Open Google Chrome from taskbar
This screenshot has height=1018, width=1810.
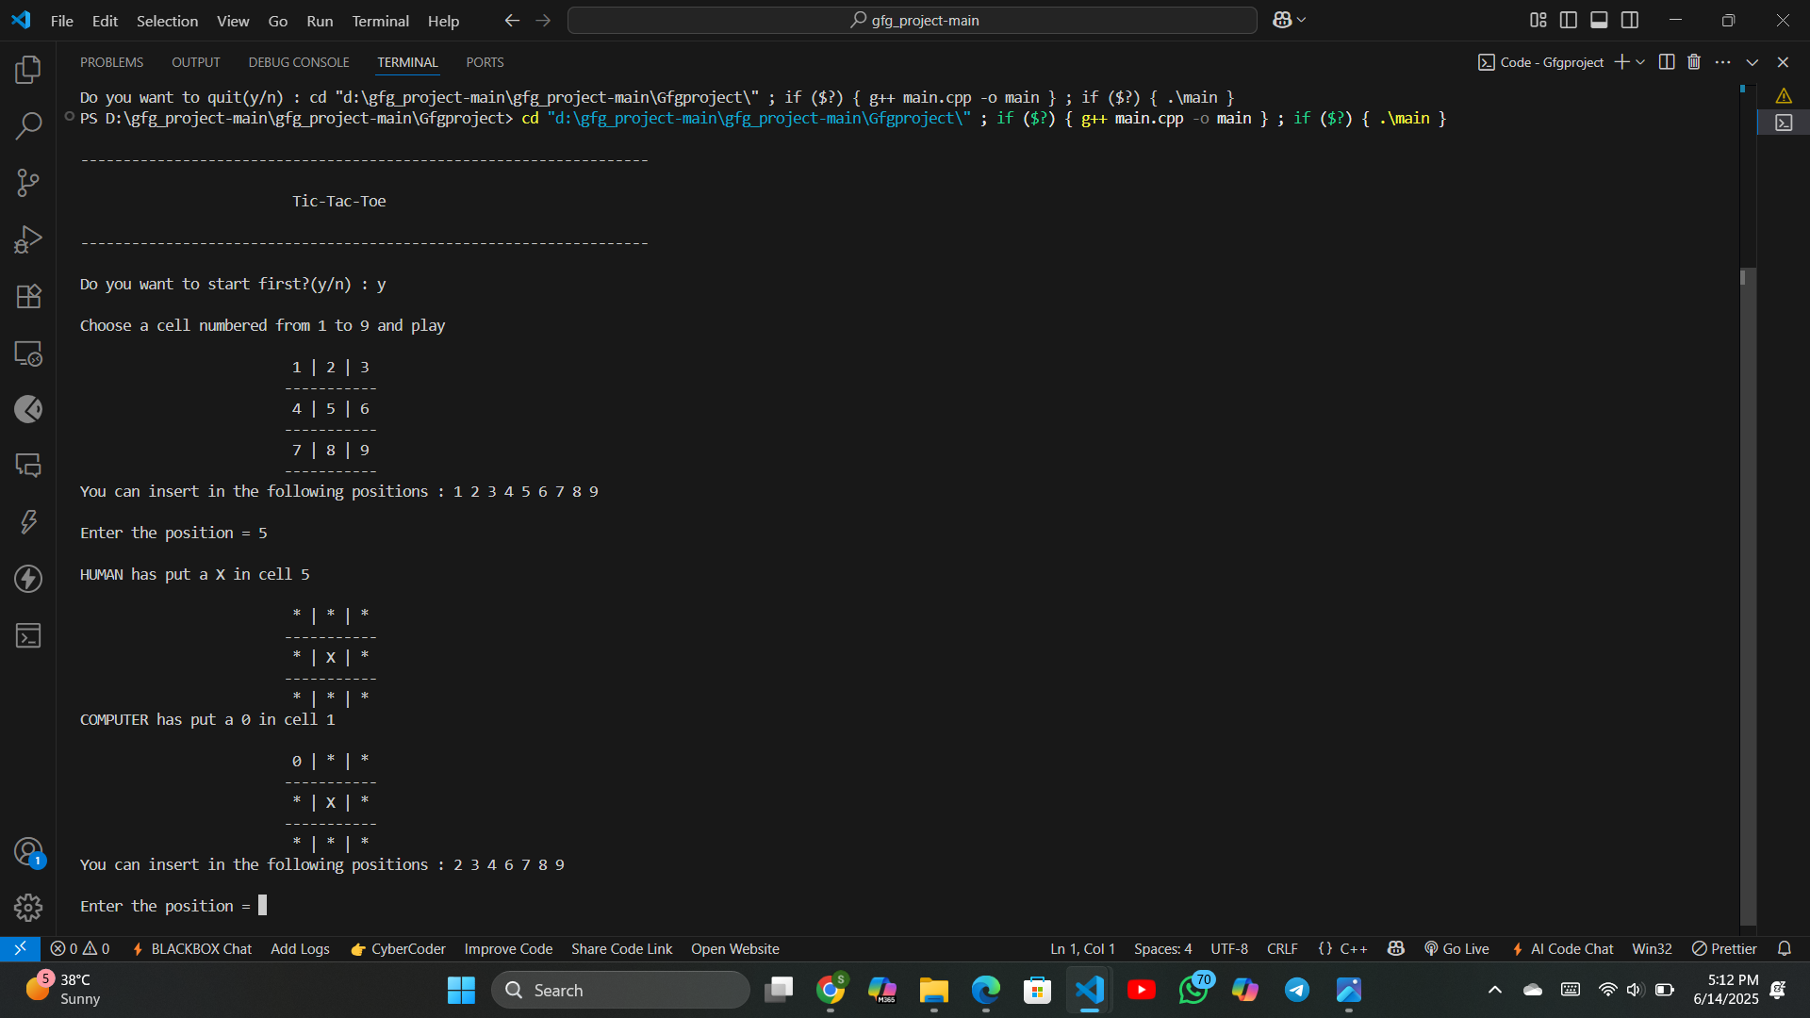pos(831,990)
